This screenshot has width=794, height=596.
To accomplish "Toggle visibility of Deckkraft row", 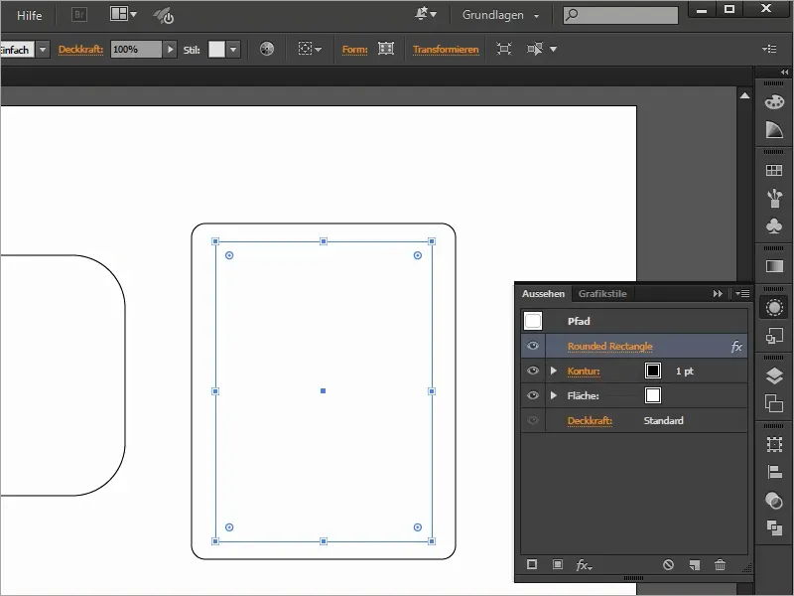I will point(533,420).
